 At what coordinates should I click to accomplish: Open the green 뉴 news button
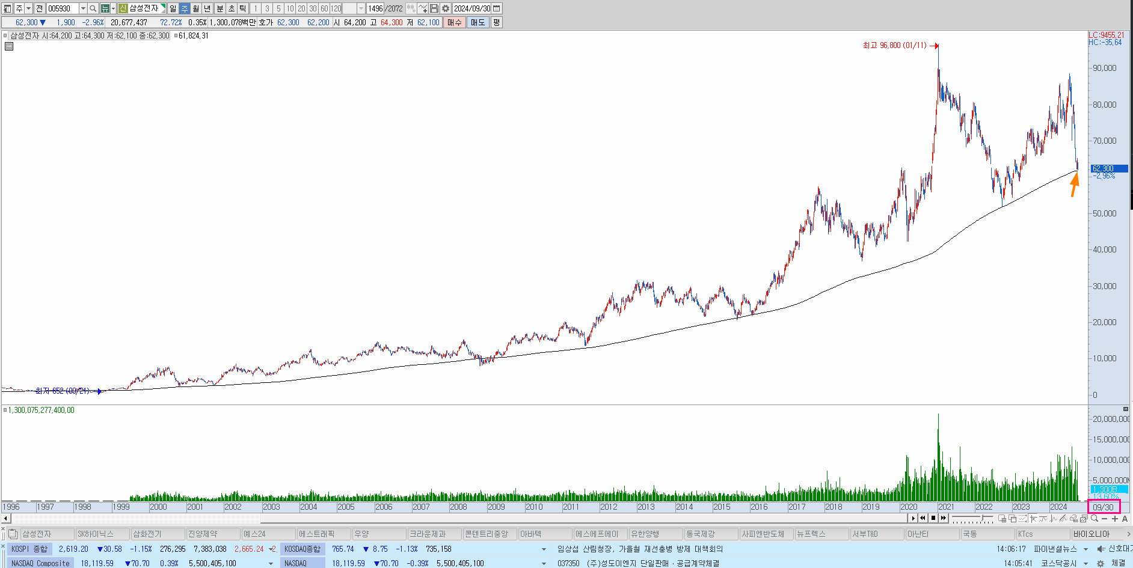pyautogui.click(x=105, y=8)
